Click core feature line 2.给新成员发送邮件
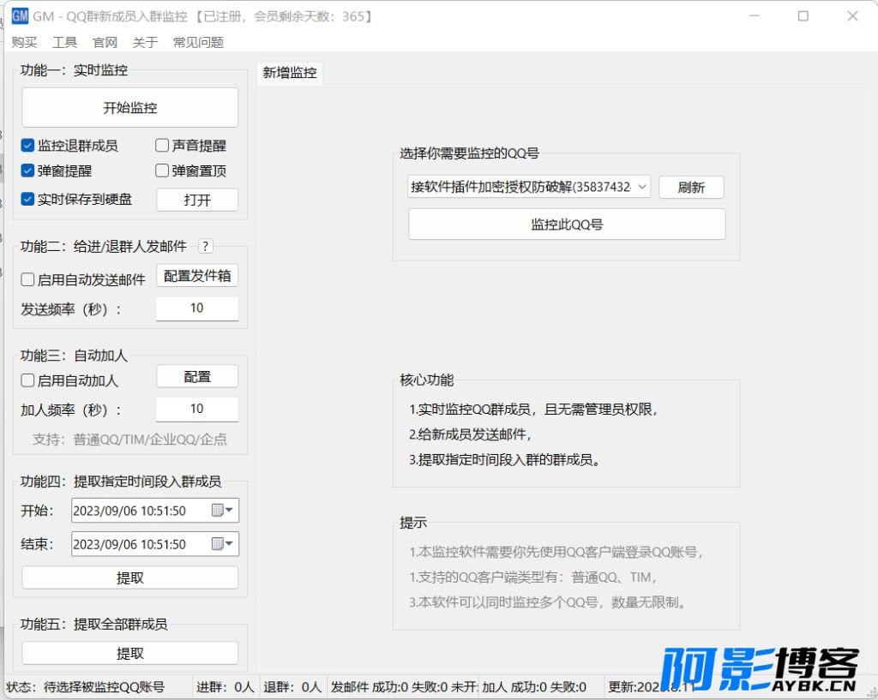The height and width of the screenshot is (700, 878). (x=471, y=434)
